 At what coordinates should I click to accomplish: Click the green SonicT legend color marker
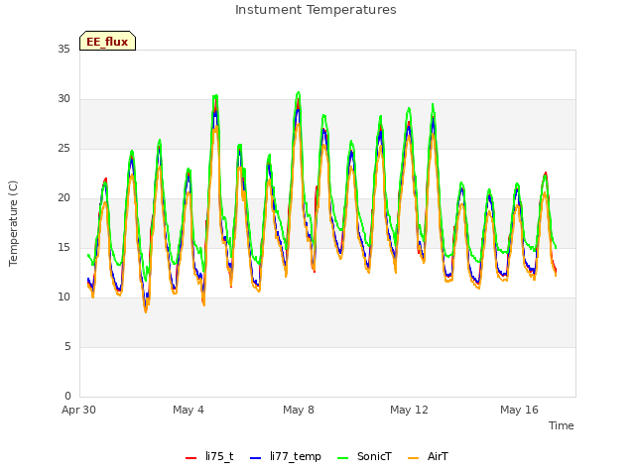[x=342, y=458]
